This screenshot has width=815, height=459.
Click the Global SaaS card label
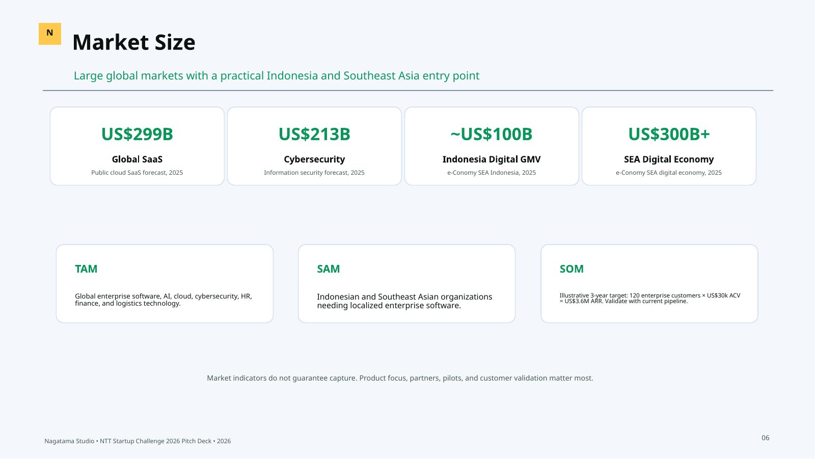point(137,159)
